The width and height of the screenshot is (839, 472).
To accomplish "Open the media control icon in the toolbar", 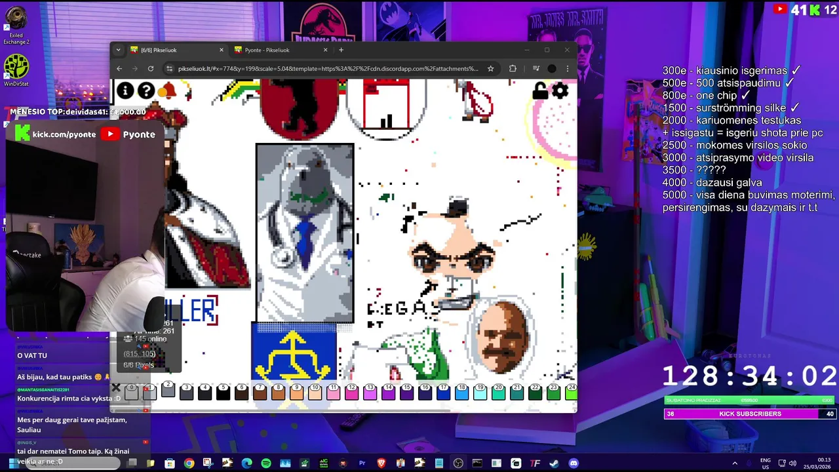I will point(536,68).
